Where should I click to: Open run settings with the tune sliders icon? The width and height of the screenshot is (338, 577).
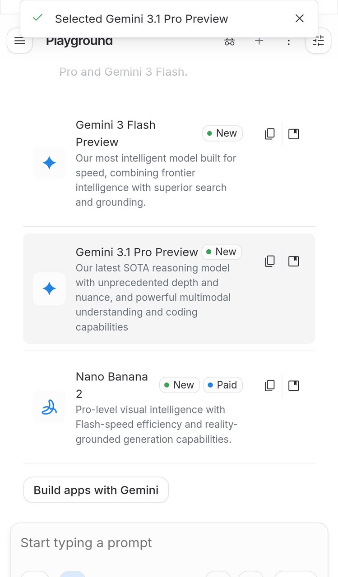pyautogui.click(x=318, y=41)
